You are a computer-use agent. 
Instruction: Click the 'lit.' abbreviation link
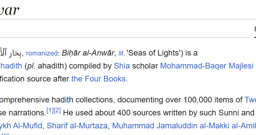coord(122,53)
